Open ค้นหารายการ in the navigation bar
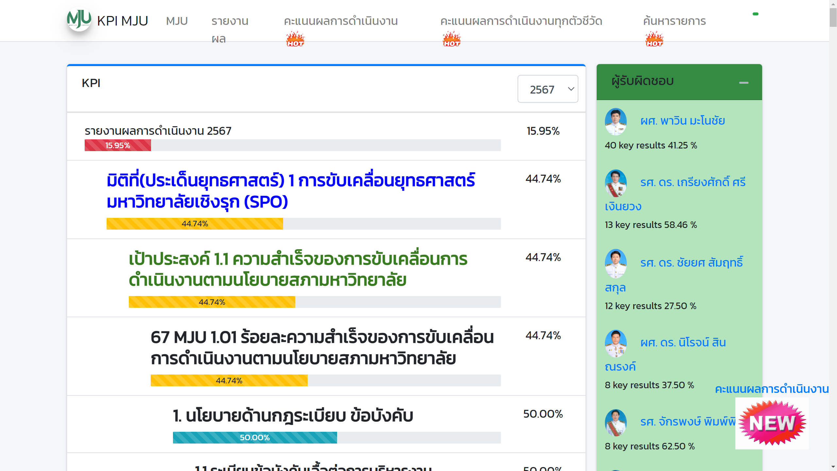 click(x=674, y=21)
